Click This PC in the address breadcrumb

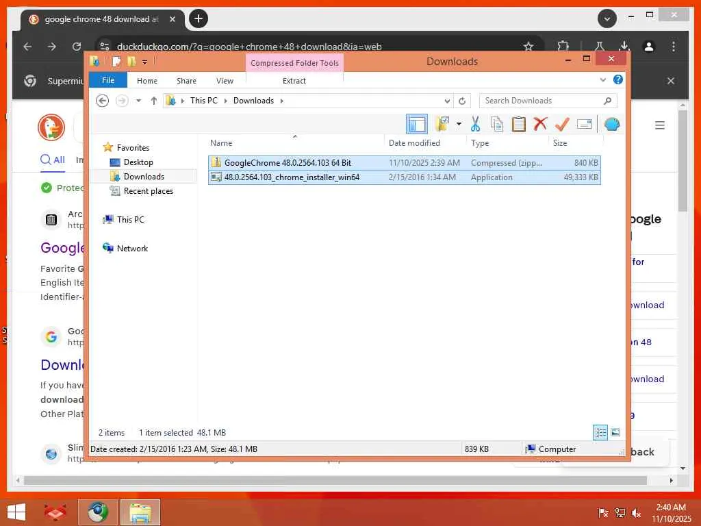(x=204, y=101)
